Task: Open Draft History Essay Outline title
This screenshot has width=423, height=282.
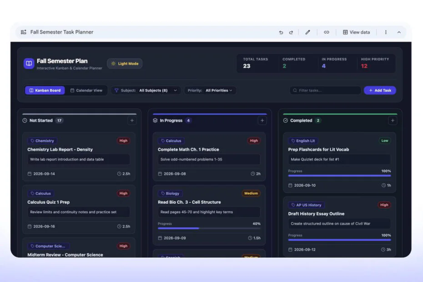Action: 316,214
